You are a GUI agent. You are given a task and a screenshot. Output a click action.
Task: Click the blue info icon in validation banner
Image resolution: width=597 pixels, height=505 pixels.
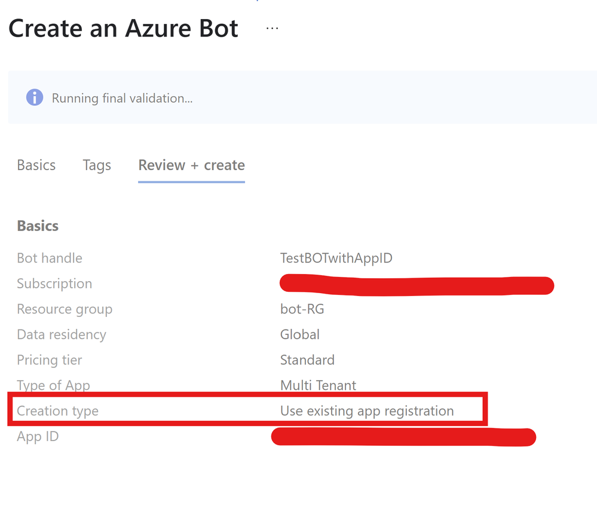(35, 98)
